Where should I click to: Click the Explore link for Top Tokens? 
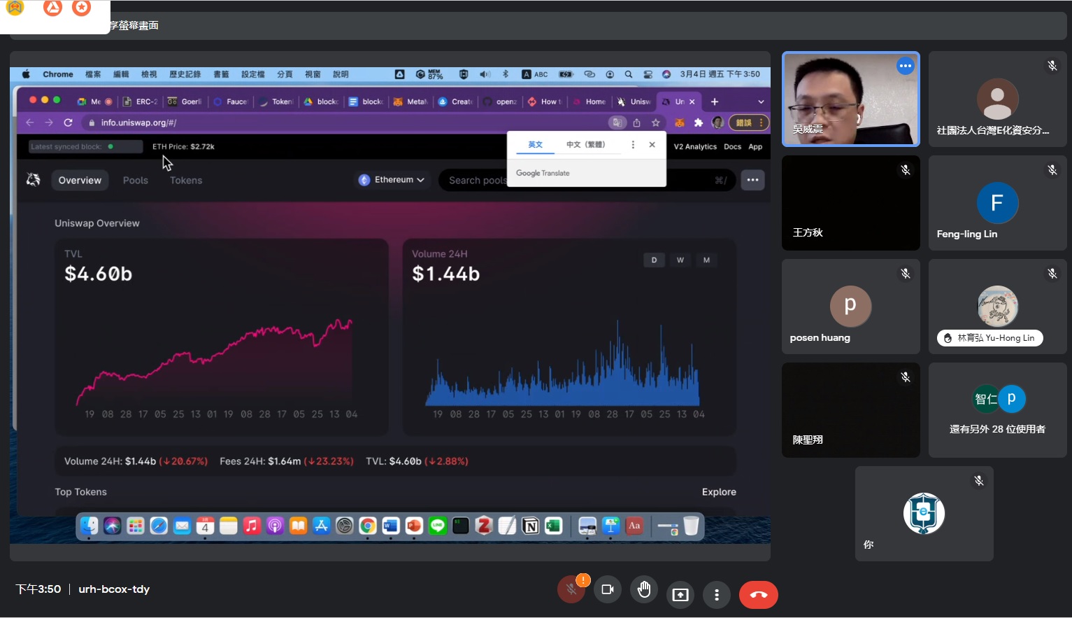pos(719,492)
